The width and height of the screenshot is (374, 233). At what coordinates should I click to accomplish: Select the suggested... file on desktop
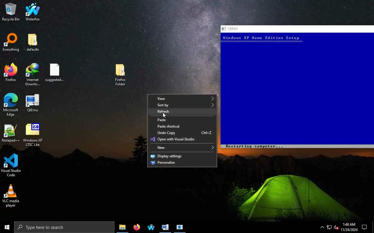pos(54,73)
